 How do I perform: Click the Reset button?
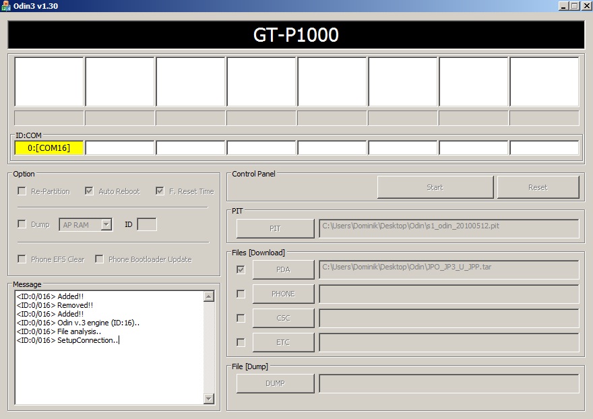coord(538,187)
